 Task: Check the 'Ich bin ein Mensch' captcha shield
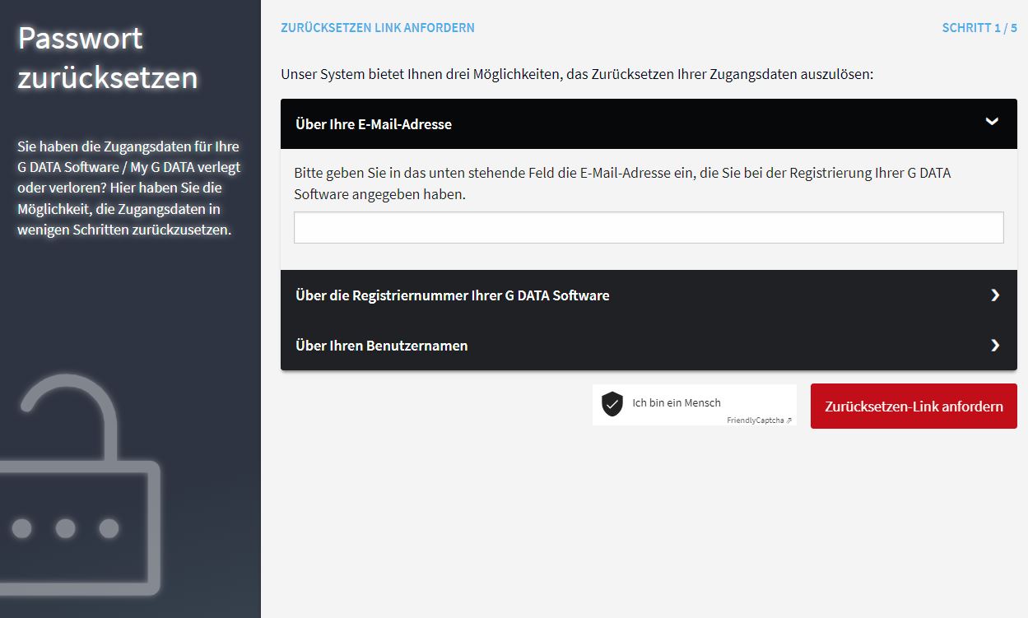coord(612,404)
